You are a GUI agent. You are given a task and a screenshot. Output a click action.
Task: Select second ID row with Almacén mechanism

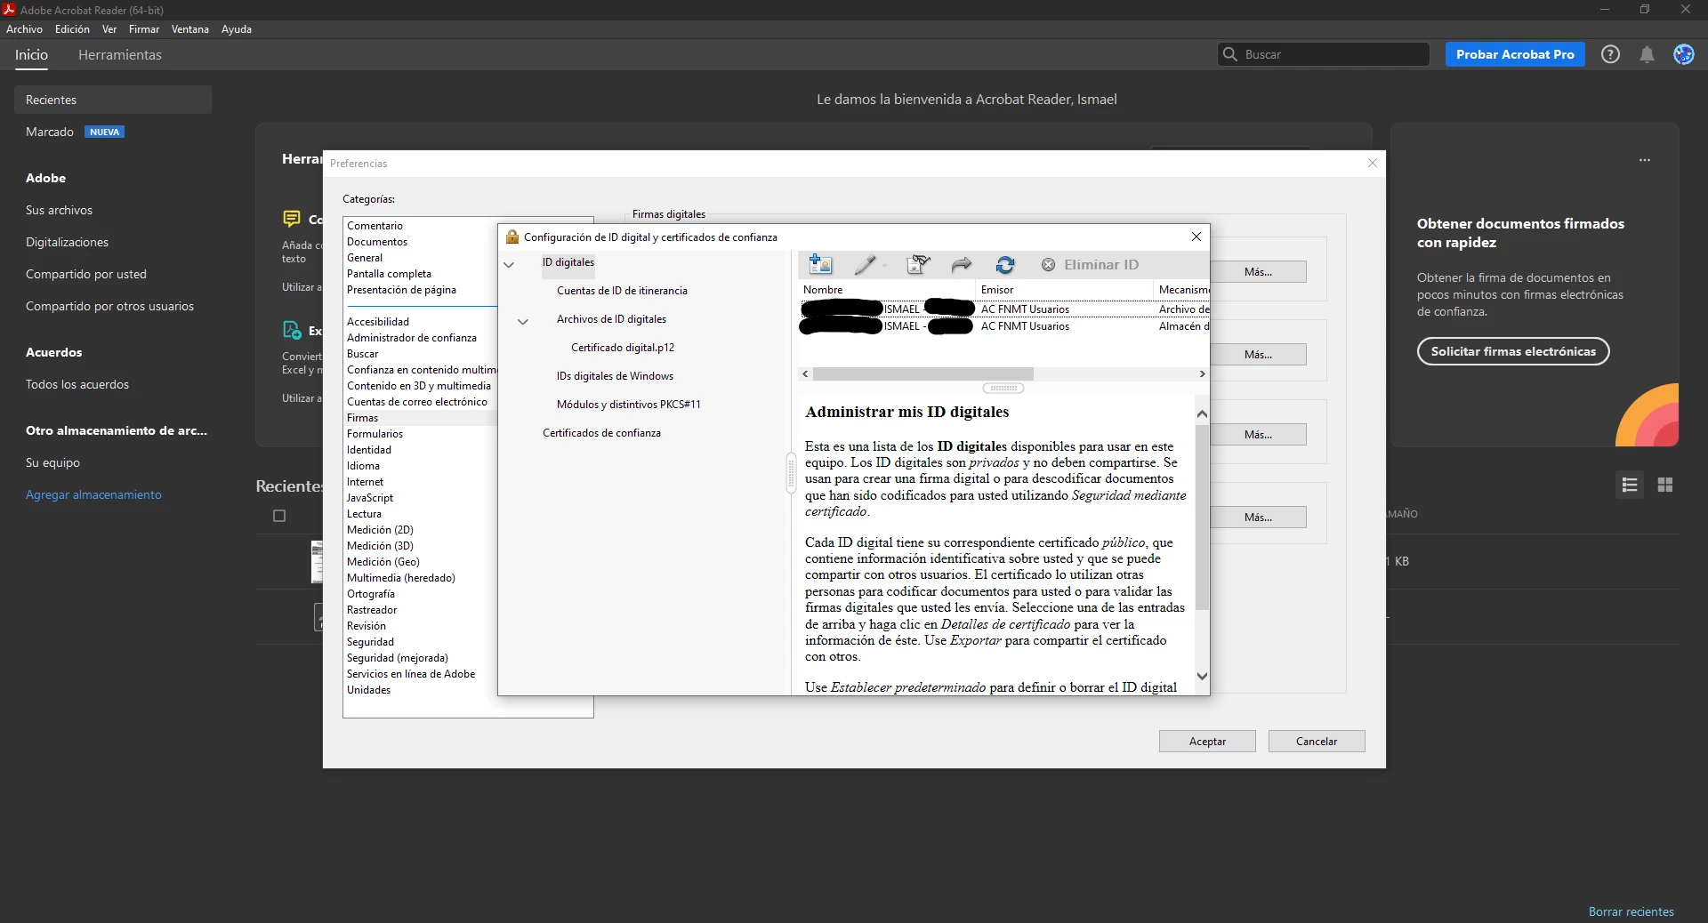(x=1003, y=326)
